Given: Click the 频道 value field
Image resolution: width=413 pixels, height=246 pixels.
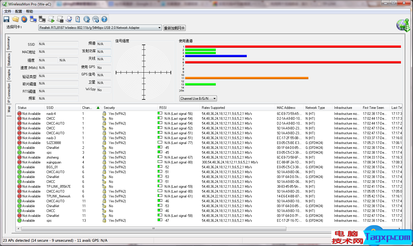Looking at the screenshot, I should 104,44.
